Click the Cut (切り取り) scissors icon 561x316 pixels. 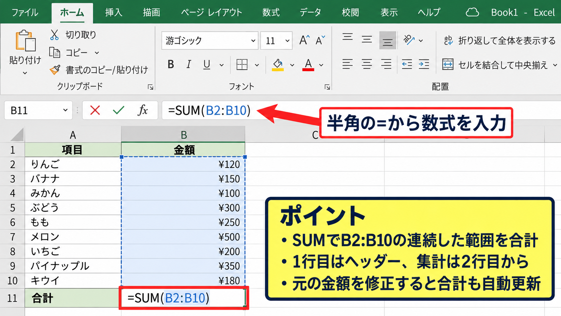click(x=54, y=35)
